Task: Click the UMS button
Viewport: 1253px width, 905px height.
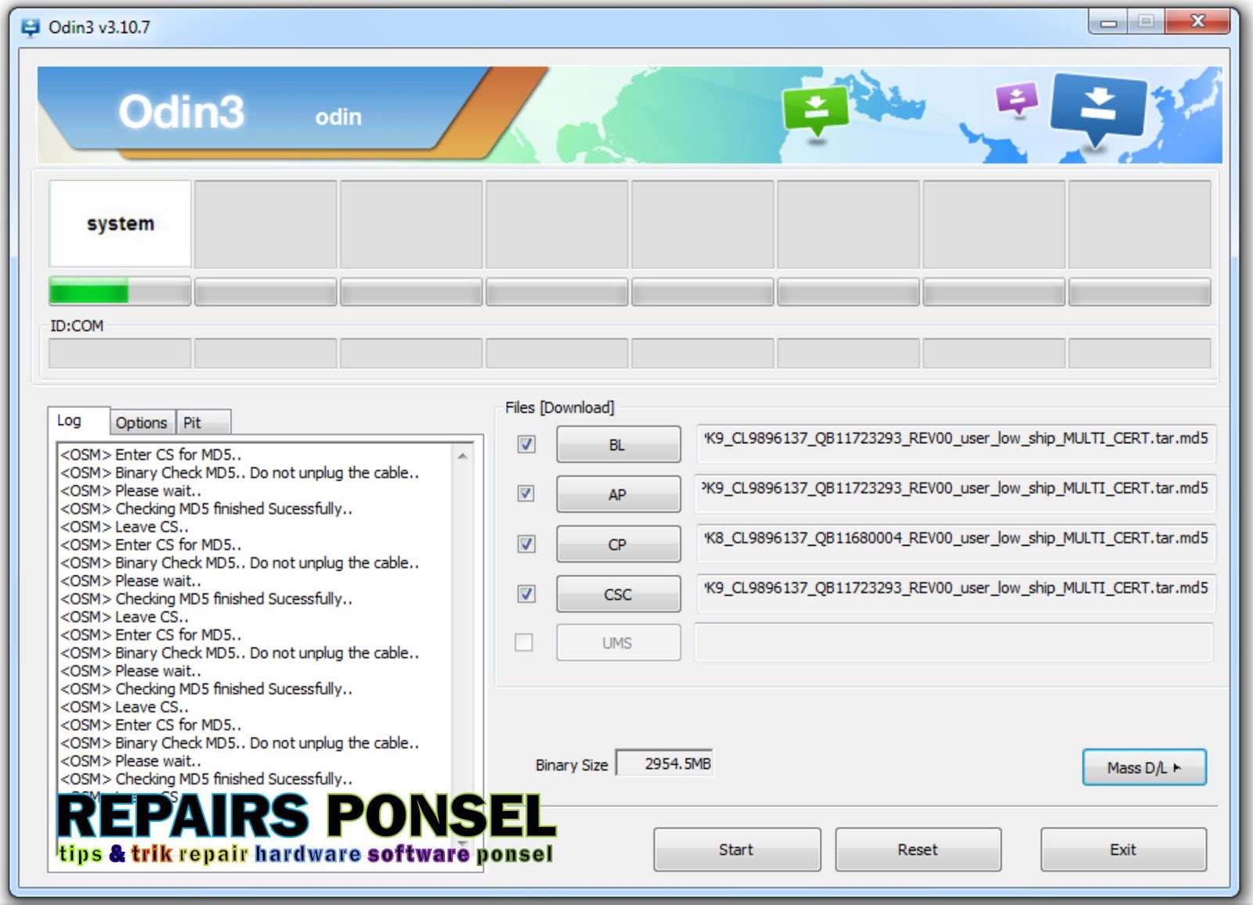Action: 618,643
